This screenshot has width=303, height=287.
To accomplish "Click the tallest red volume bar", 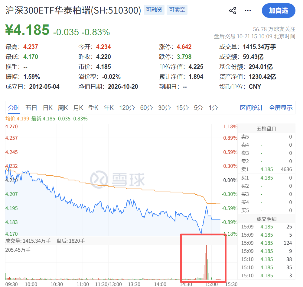I will [x=206, y=262].
